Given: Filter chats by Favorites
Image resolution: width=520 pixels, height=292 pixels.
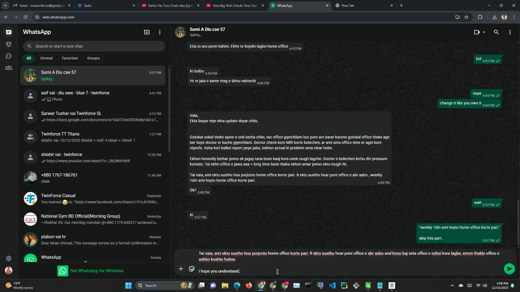Looking at the screenshot, I should click(x=70, y=58).
